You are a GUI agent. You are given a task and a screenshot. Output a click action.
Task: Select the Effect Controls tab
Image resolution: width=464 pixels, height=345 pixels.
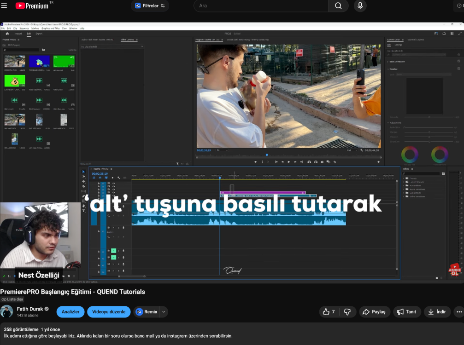pyautogui.click(x=128, y=40)
